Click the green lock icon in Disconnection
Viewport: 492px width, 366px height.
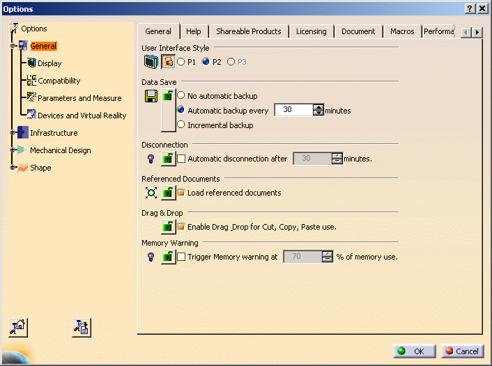click(x=168, y=159)
